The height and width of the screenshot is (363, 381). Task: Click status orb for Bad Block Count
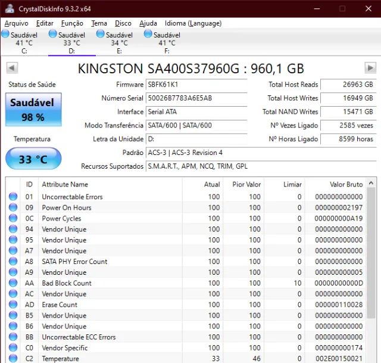pyautogui.click(x=13, y=283)
